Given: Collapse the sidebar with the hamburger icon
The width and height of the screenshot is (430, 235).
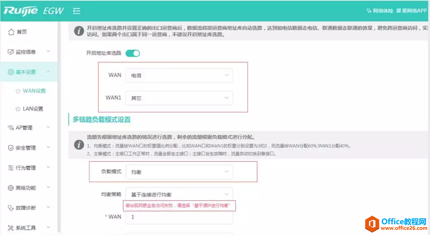Looking at the screenshot, I should [x=76, y=11].
